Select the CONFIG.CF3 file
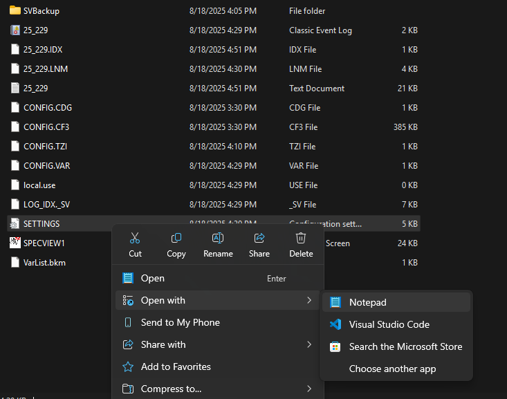507x399 pixels. (46, 127)
